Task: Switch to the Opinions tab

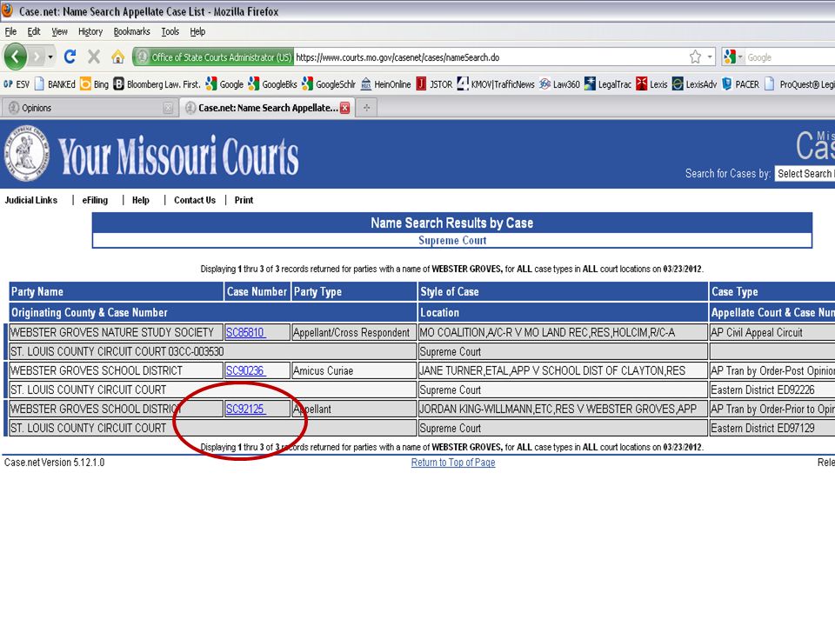Action: tap(88, 108)
